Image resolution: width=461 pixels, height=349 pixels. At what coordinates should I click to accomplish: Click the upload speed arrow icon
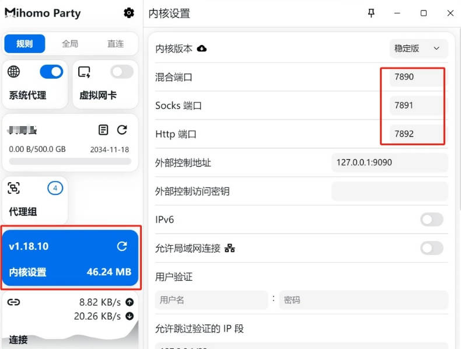tap(130, 302)
